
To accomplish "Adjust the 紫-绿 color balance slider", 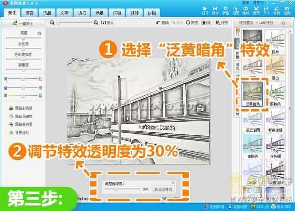I will 23,88.
